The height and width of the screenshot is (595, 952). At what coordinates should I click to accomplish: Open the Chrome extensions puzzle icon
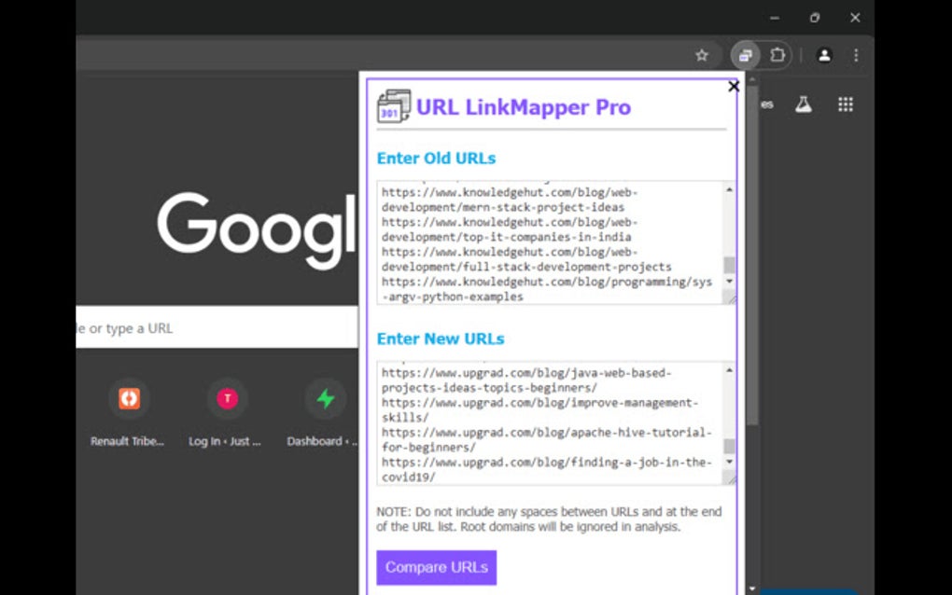tap(778, 55)
